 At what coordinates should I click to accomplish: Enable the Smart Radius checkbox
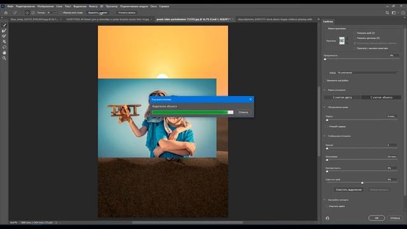327,127
